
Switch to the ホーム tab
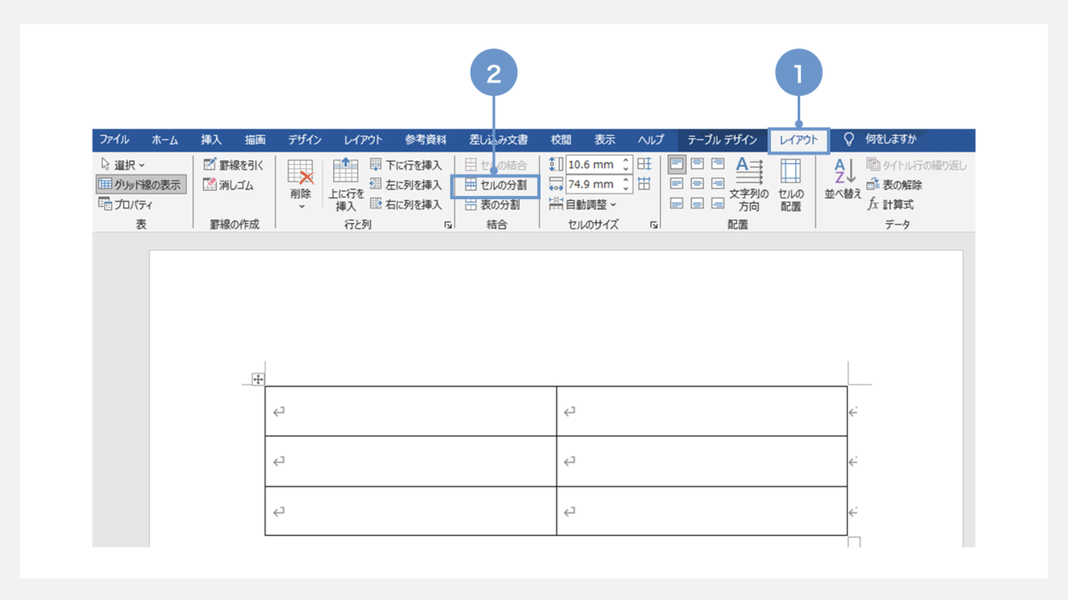(x=164, y=140)
